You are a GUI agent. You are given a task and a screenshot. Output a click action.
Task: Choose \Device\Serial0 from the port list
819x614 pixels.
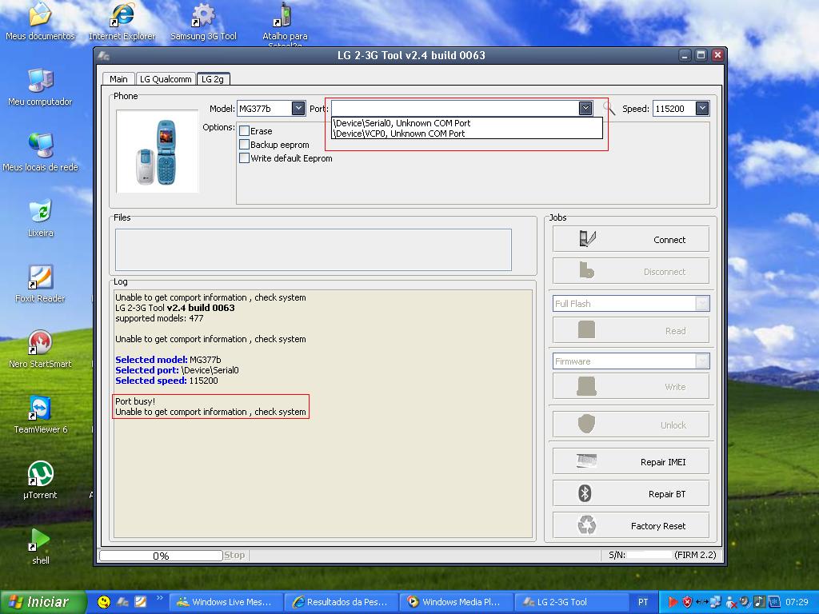[467, 123]
